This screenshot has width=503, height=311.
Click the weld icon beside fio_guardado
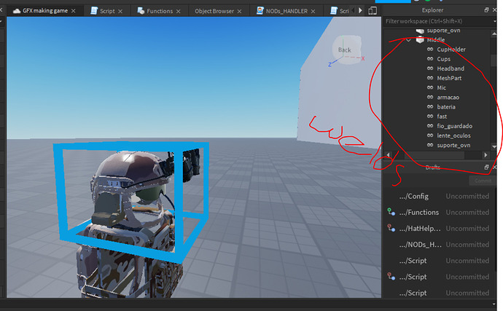click(x=430, y=126)
